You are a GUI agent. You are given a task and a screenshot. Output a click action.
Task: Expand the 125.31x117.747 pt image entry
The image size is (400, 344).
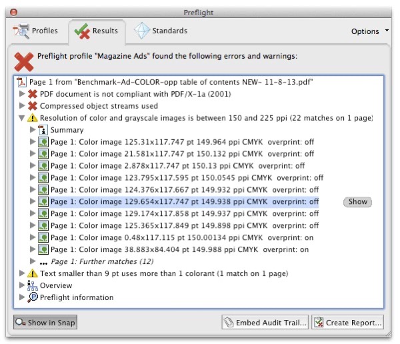[33, 141]
